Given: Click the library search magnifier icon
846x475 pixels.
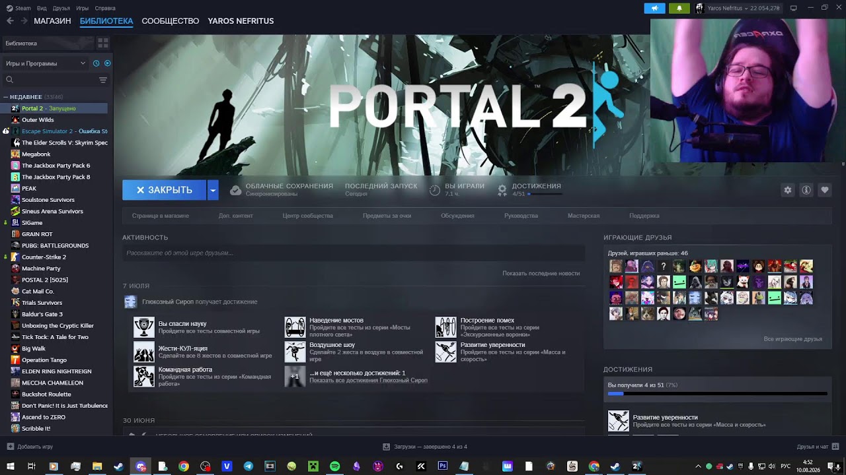Looking at the screenshot, I should pyautogui.click(x=9, y=80).
